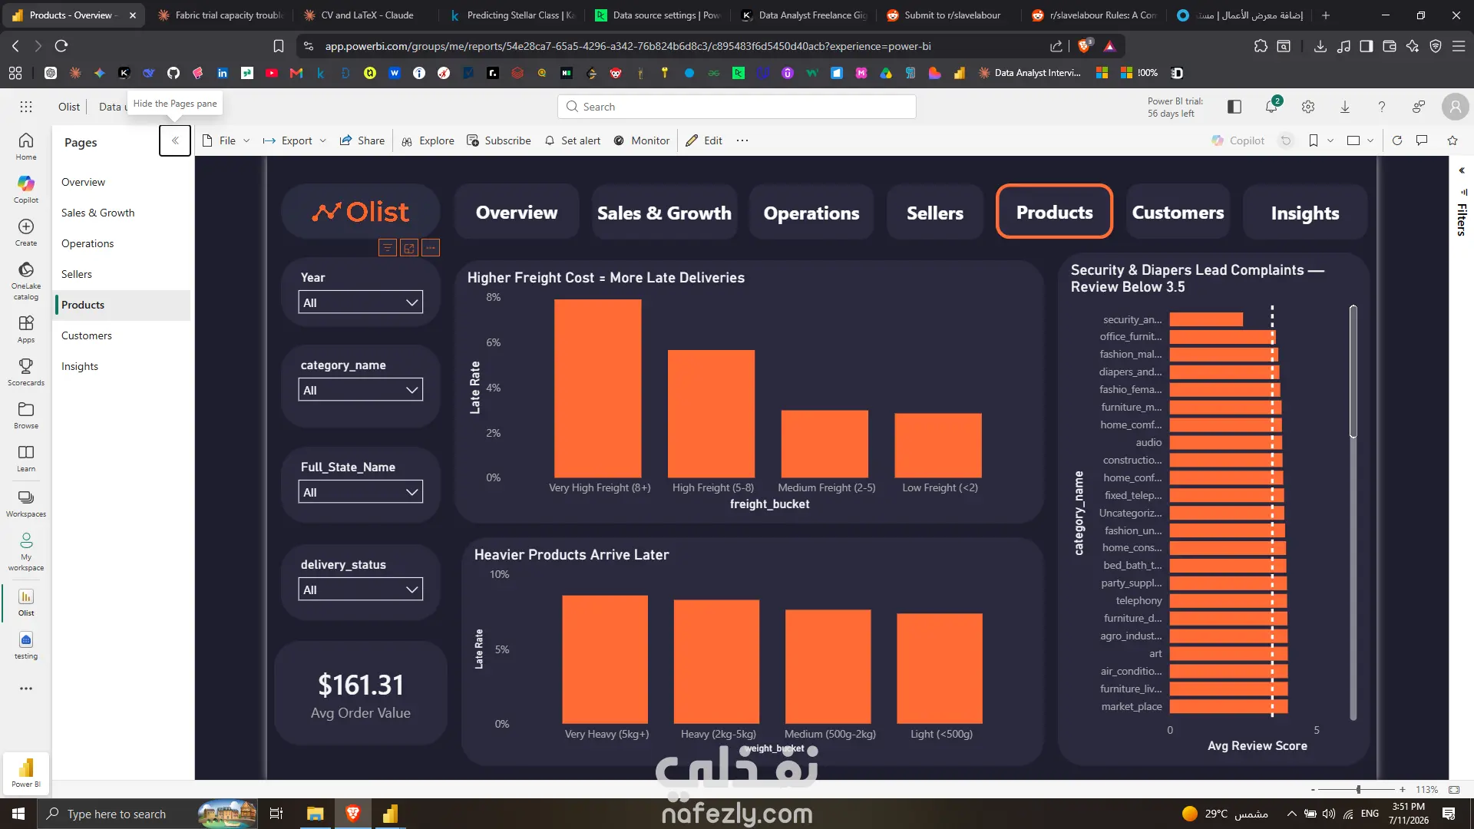Screen dimensions: 1474x829
Task: Click the volume icon in the system tray
Action: pyautogui.click(x=1328, y=814)
